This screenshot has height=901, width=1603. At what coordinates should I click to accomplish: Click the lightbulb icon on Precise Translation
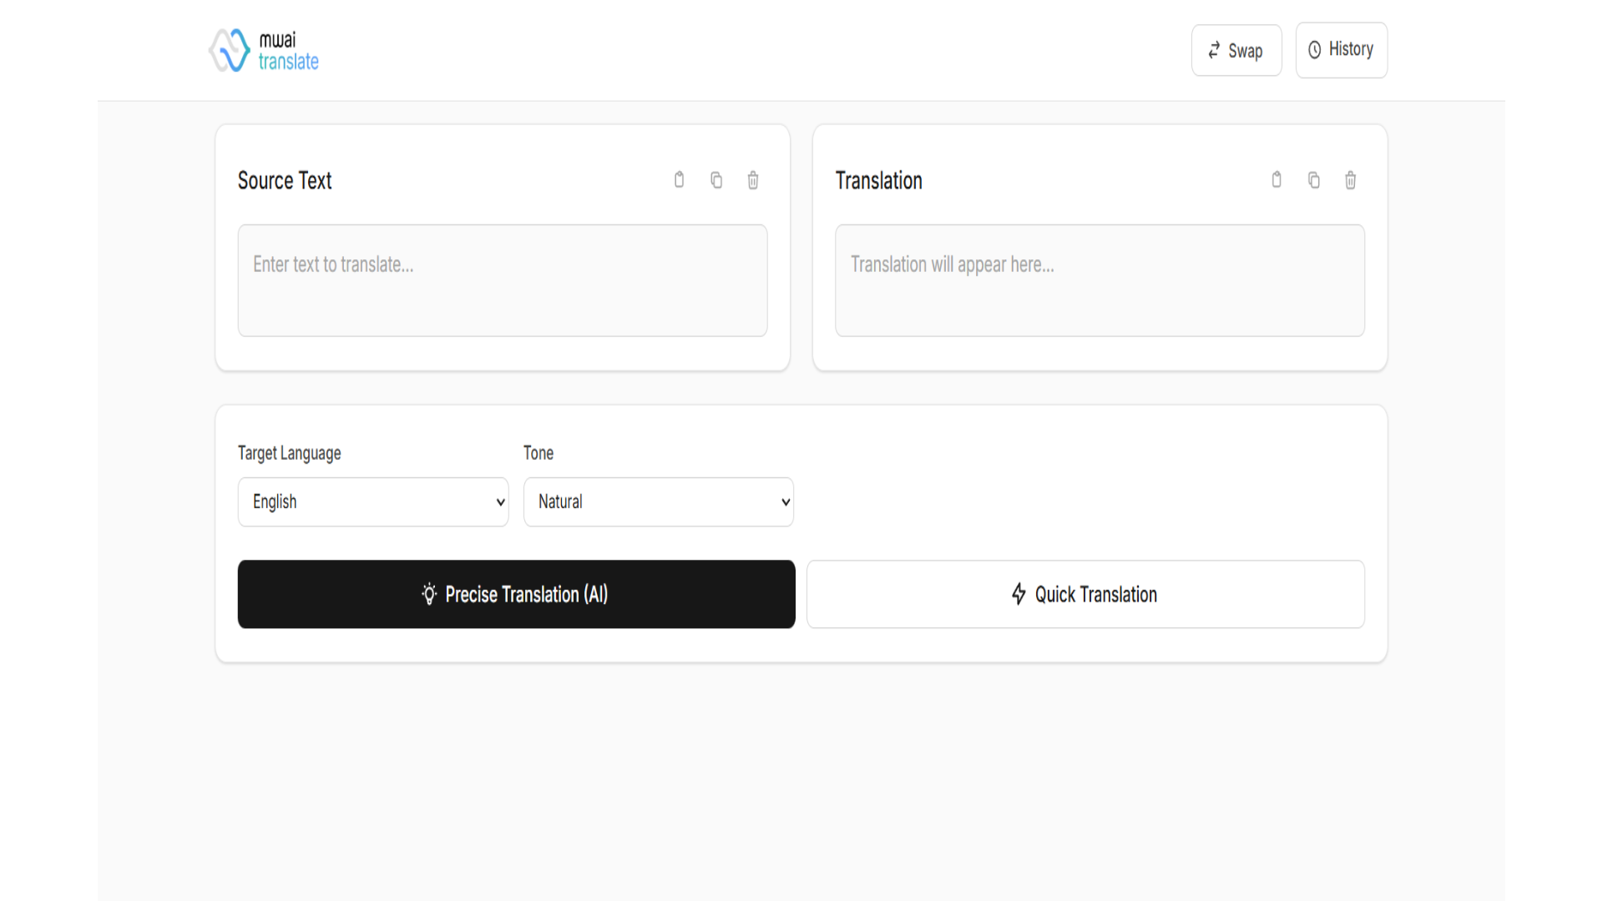tap(429, 594)
